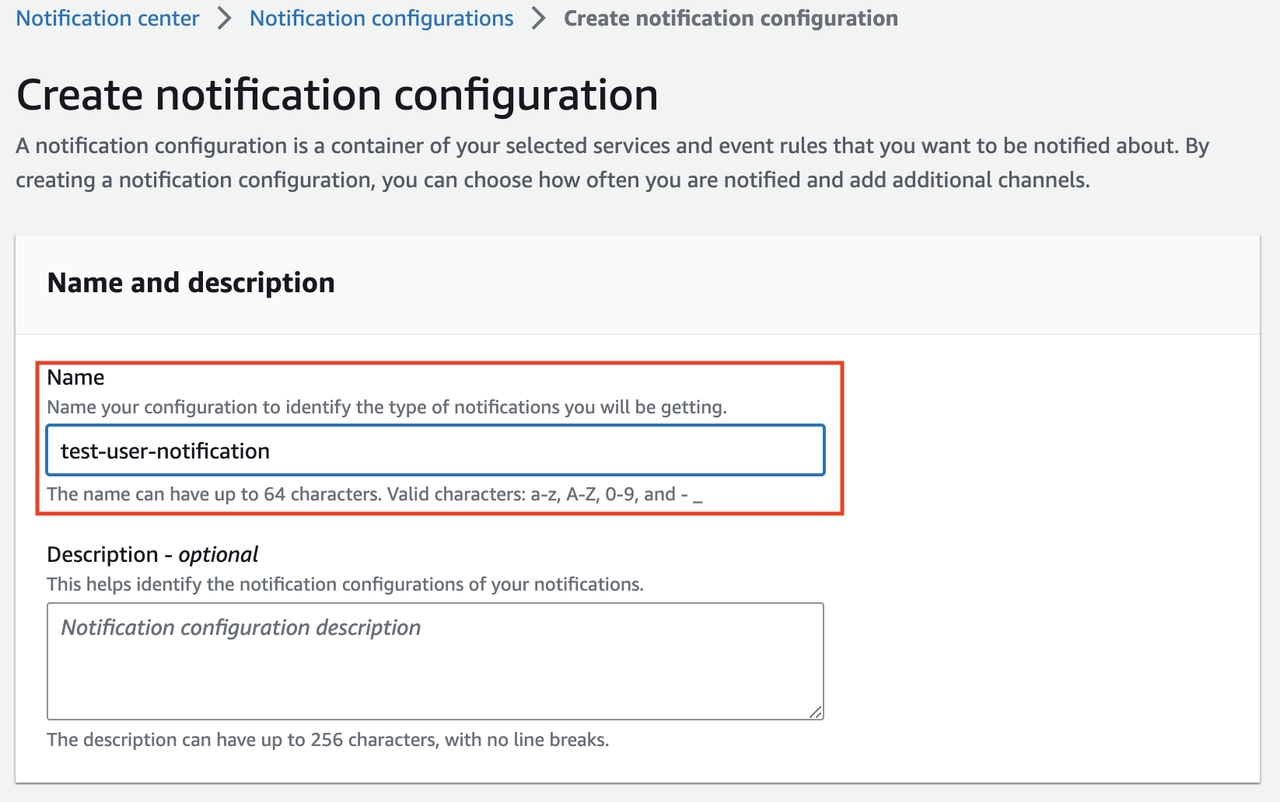Click the chevron after Notification configurations
Screen dimensions: 1280x802
pos(538,18)
